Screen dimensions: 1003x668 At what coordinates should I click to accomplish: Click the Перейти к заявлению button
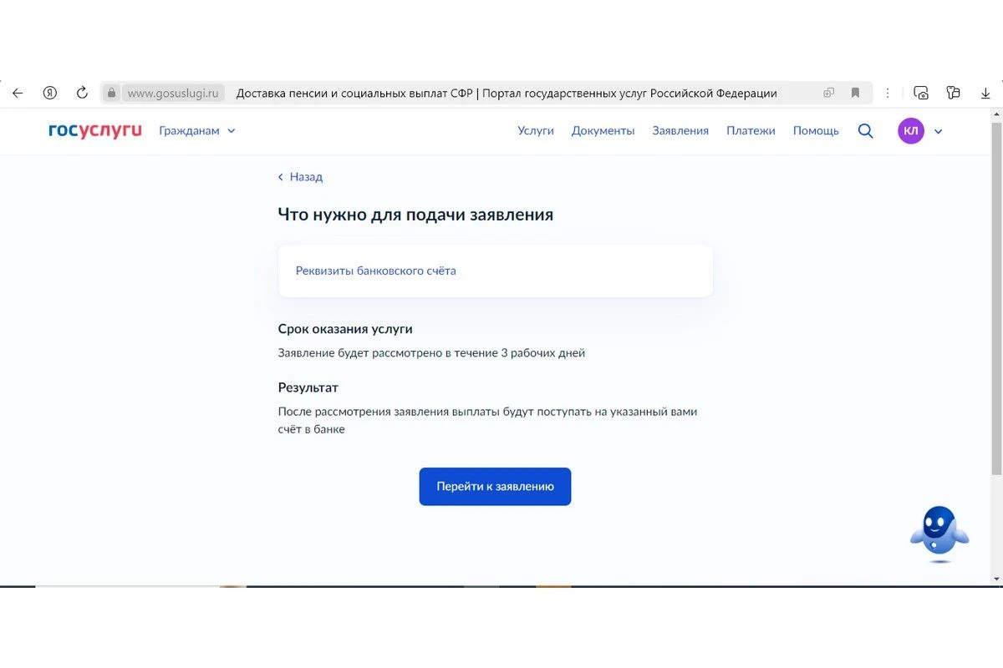point(495,487)
